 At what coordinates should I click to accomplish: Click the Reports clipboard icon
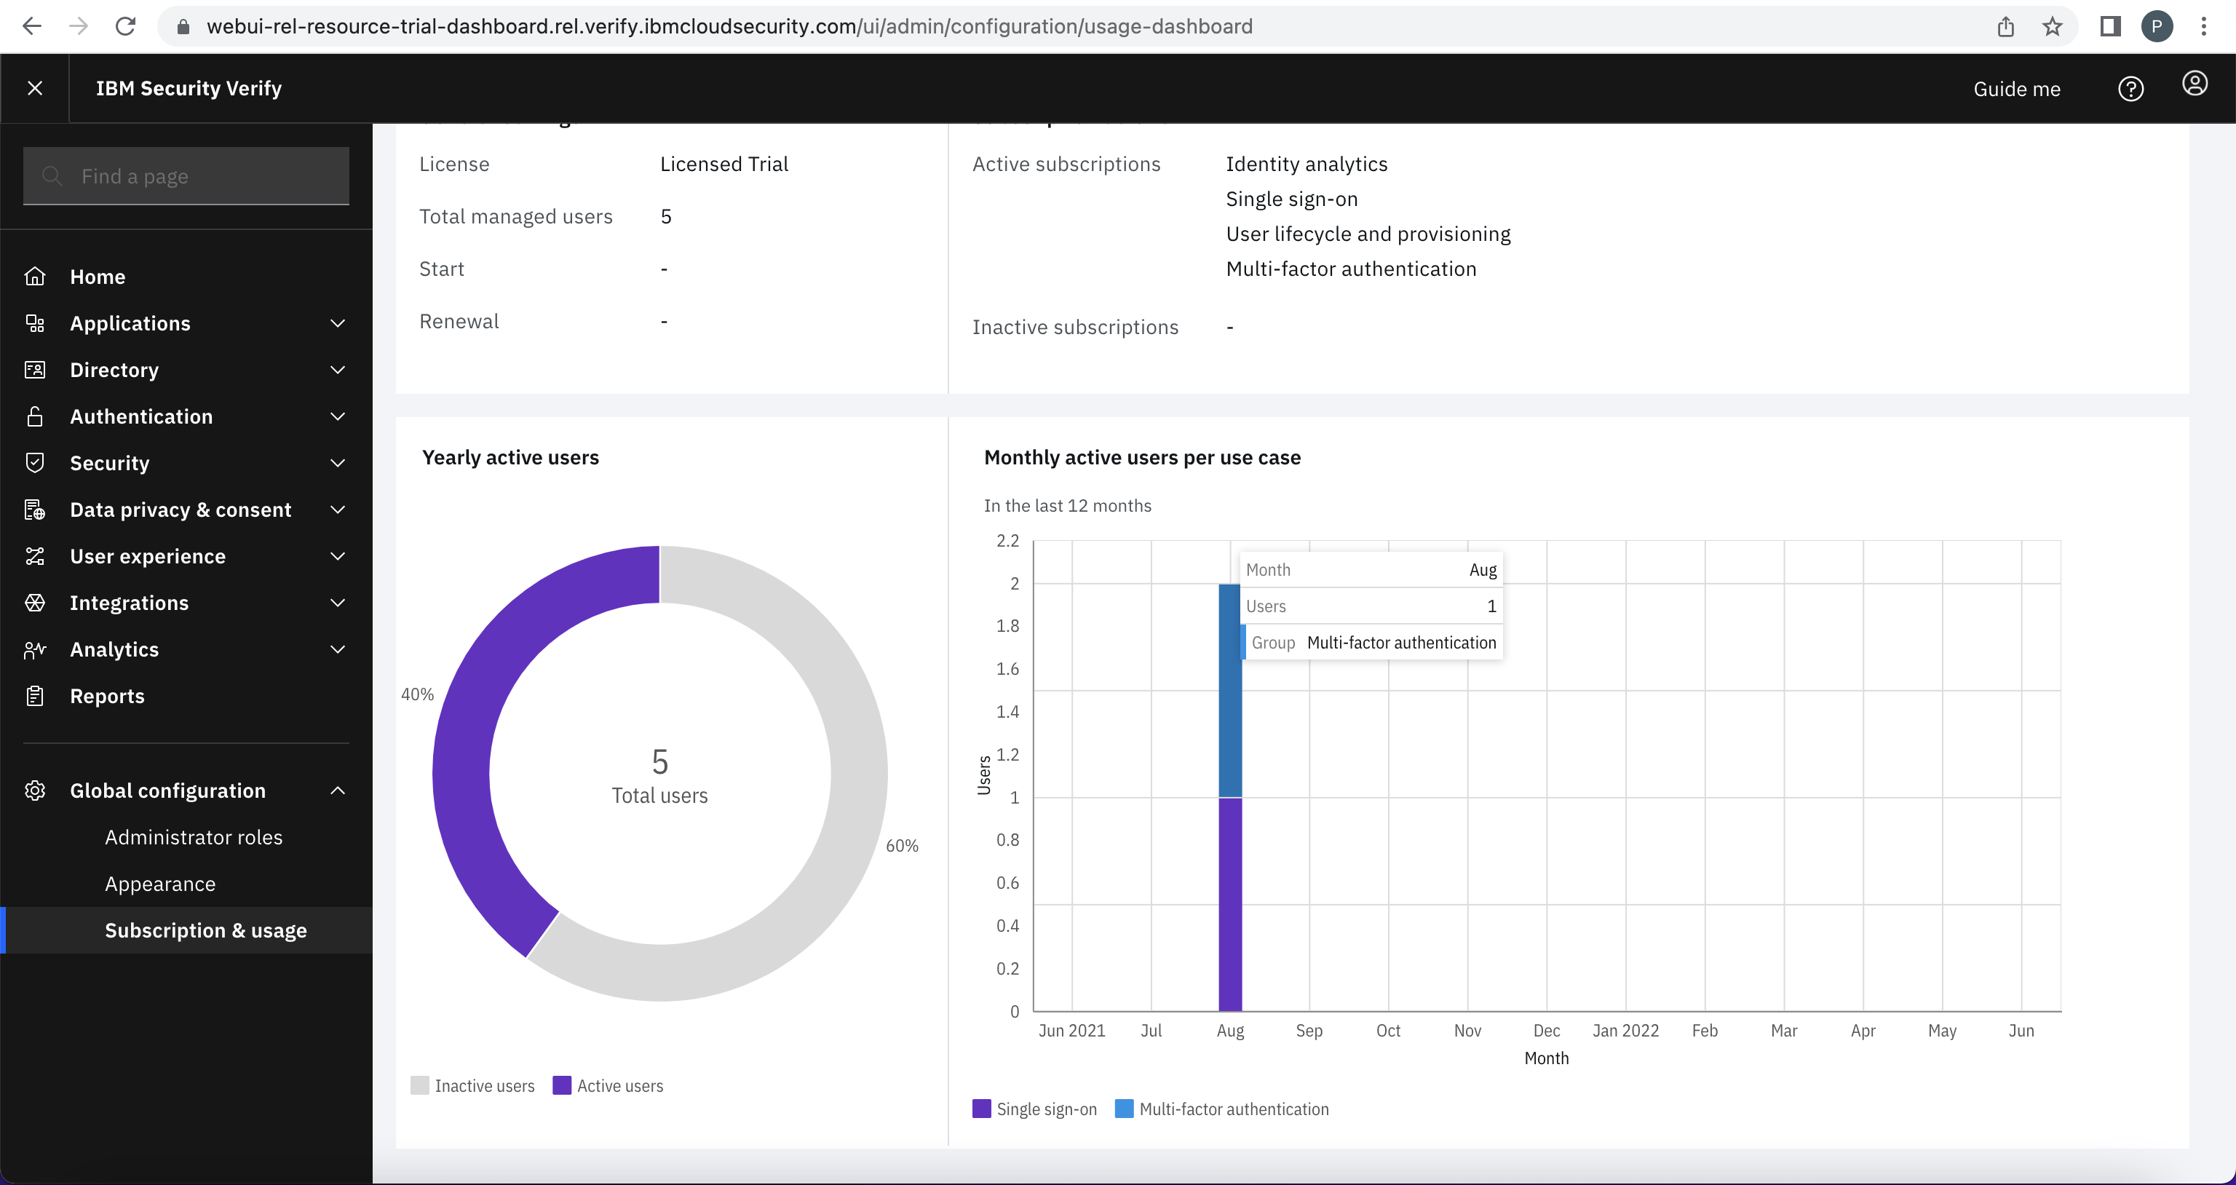pos(35,697)
